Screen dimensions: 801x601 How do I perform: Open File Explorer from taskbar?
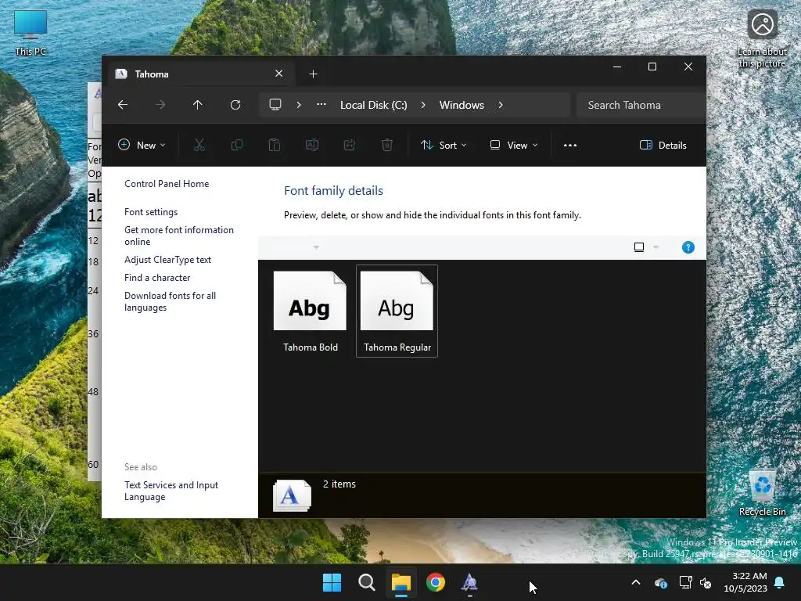(x=401, y=582)
